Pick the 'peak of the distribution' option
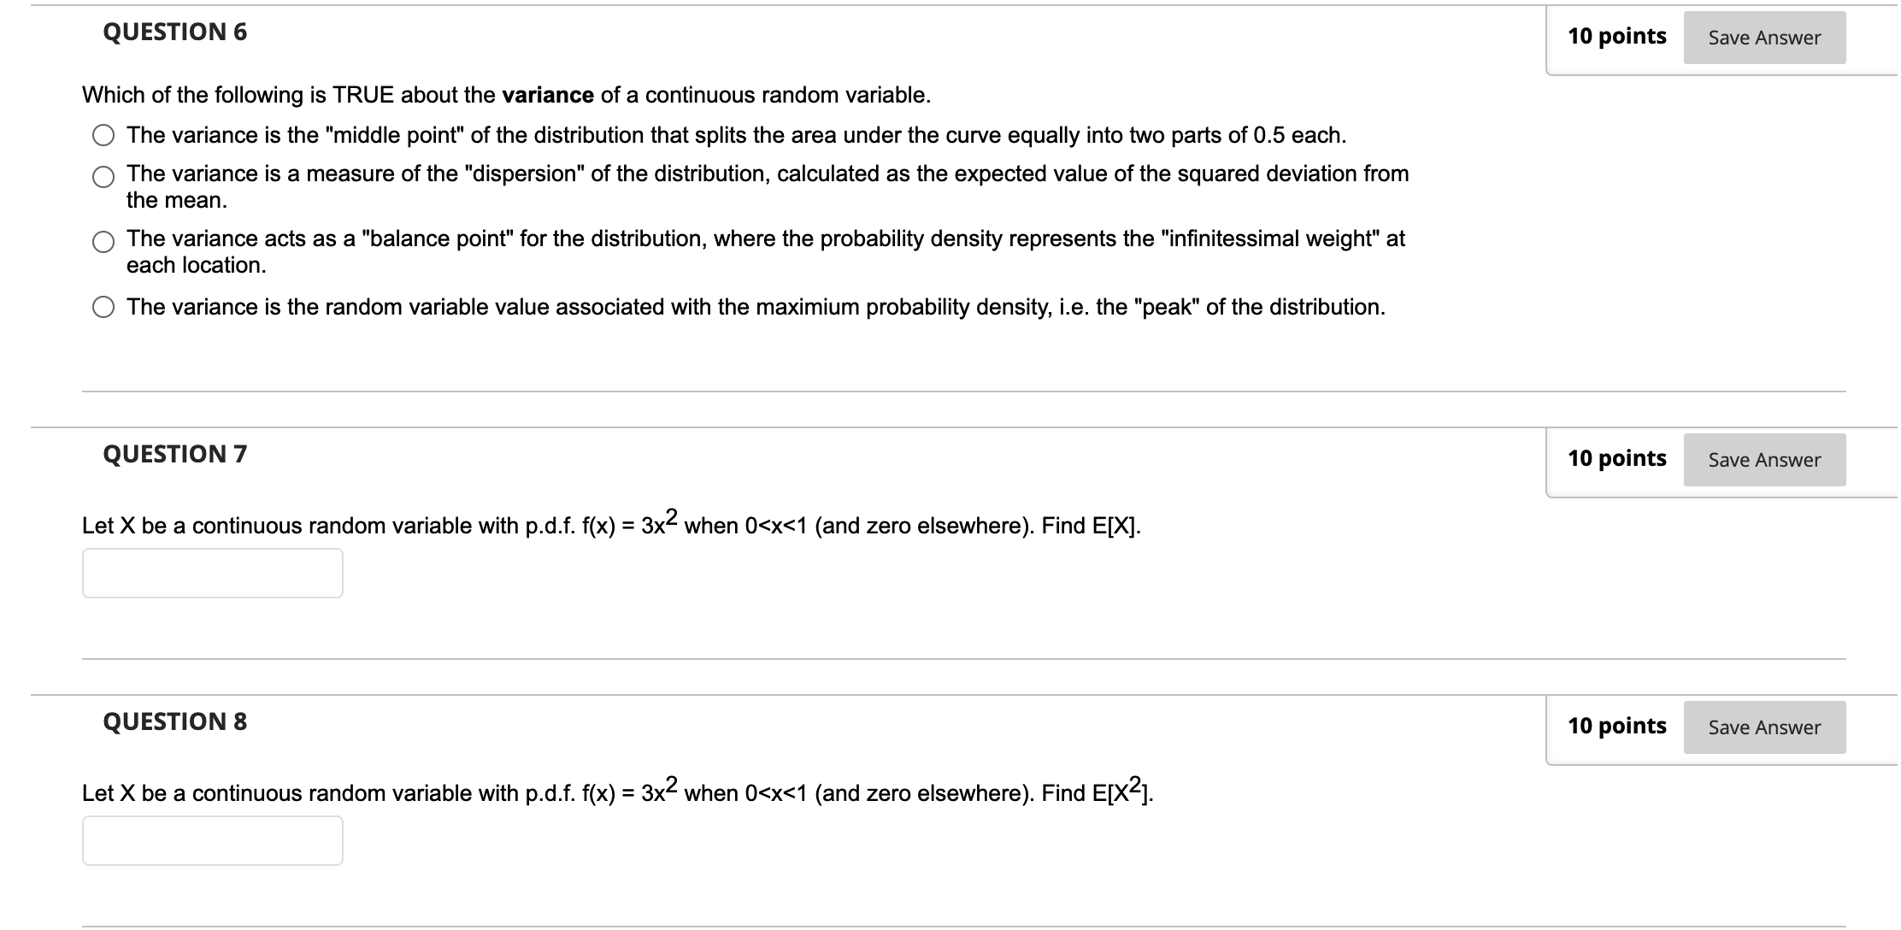1901x930 pixels. [x=103, y=307]
